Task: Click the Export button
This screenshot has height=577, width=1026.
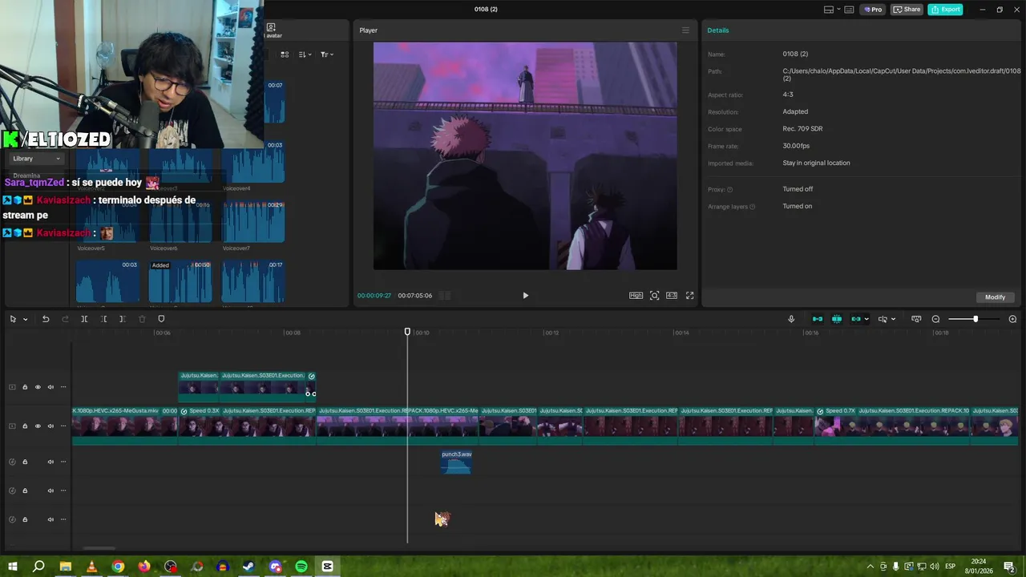Action: [945, 10]
